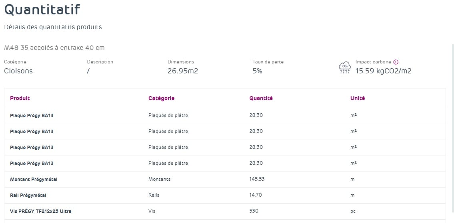Click the Catégorie column header
This screenshot has width=458, height=223.
click(161, 98)
